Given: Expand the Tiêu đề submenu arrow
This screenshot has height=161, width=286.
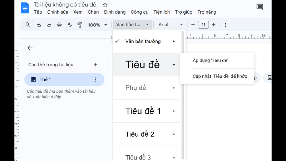Looking at the screenshot, I should [x=174, y=65].
